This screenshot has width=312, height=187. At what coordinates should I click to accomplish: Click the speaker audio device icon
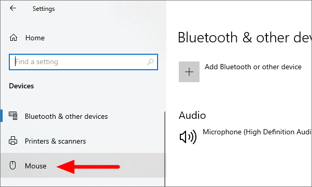coord(188,137)
